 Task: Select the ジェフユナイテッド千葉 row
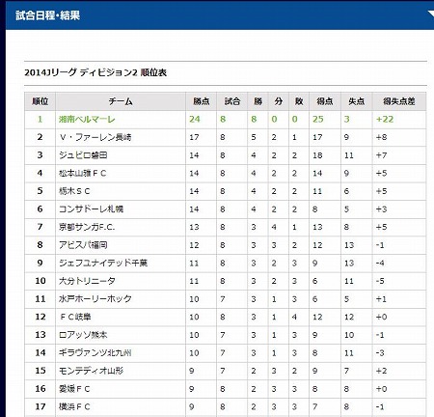226,264
